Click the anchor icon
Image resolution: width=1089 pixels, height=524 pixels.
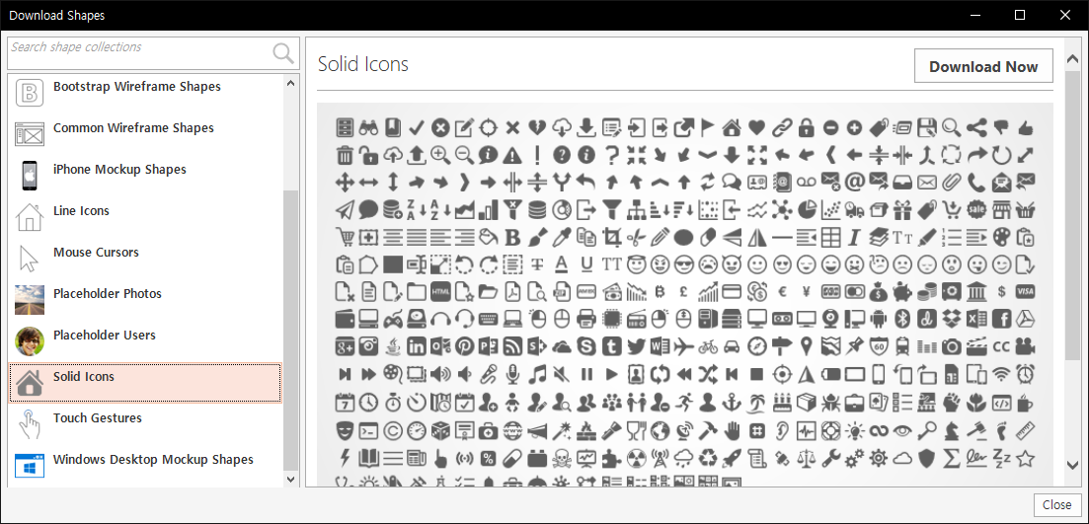coord(733,402)
